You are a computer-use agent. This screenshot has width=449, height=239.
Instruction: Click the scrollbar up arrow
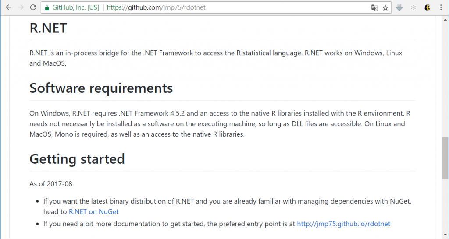pos(445,20)
